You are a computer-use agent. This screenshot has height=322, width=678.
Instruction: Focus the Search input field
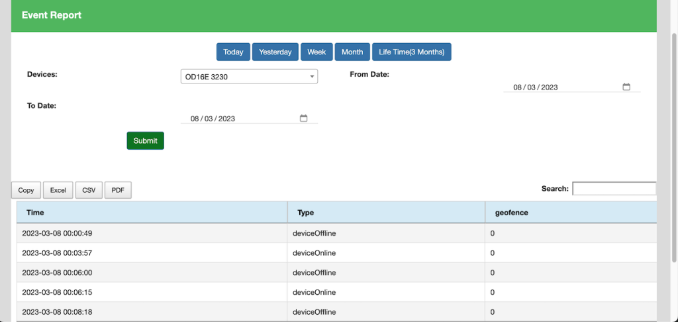tap(614, 189)
